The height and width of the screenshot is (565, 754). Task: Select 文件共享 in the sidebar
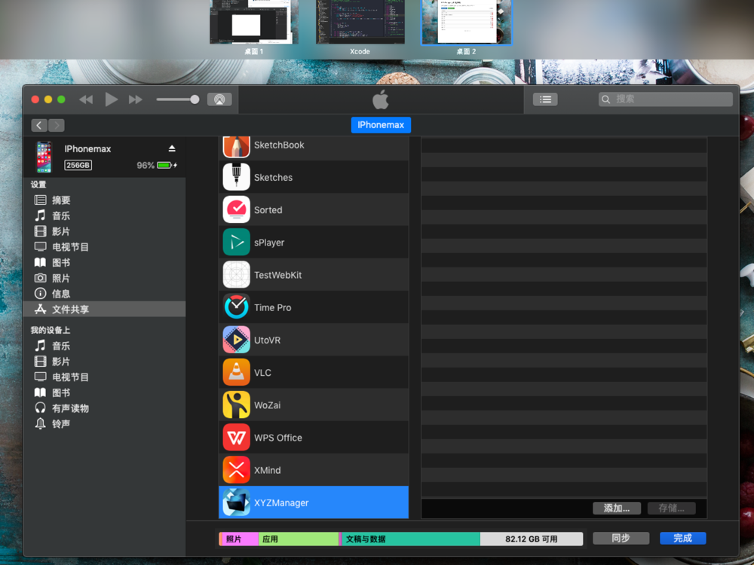tap(70, 310)
